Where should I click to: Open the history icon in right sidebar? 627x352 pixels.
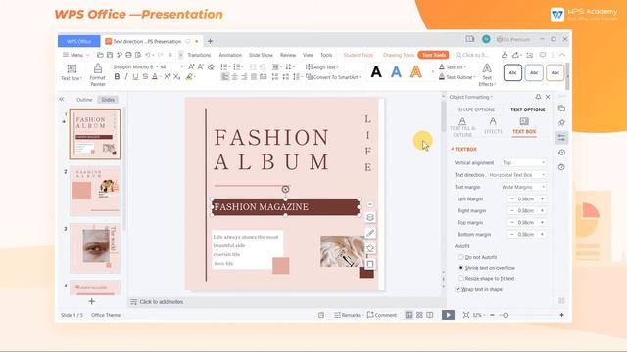pyautogui.click(x=561, y=153)
